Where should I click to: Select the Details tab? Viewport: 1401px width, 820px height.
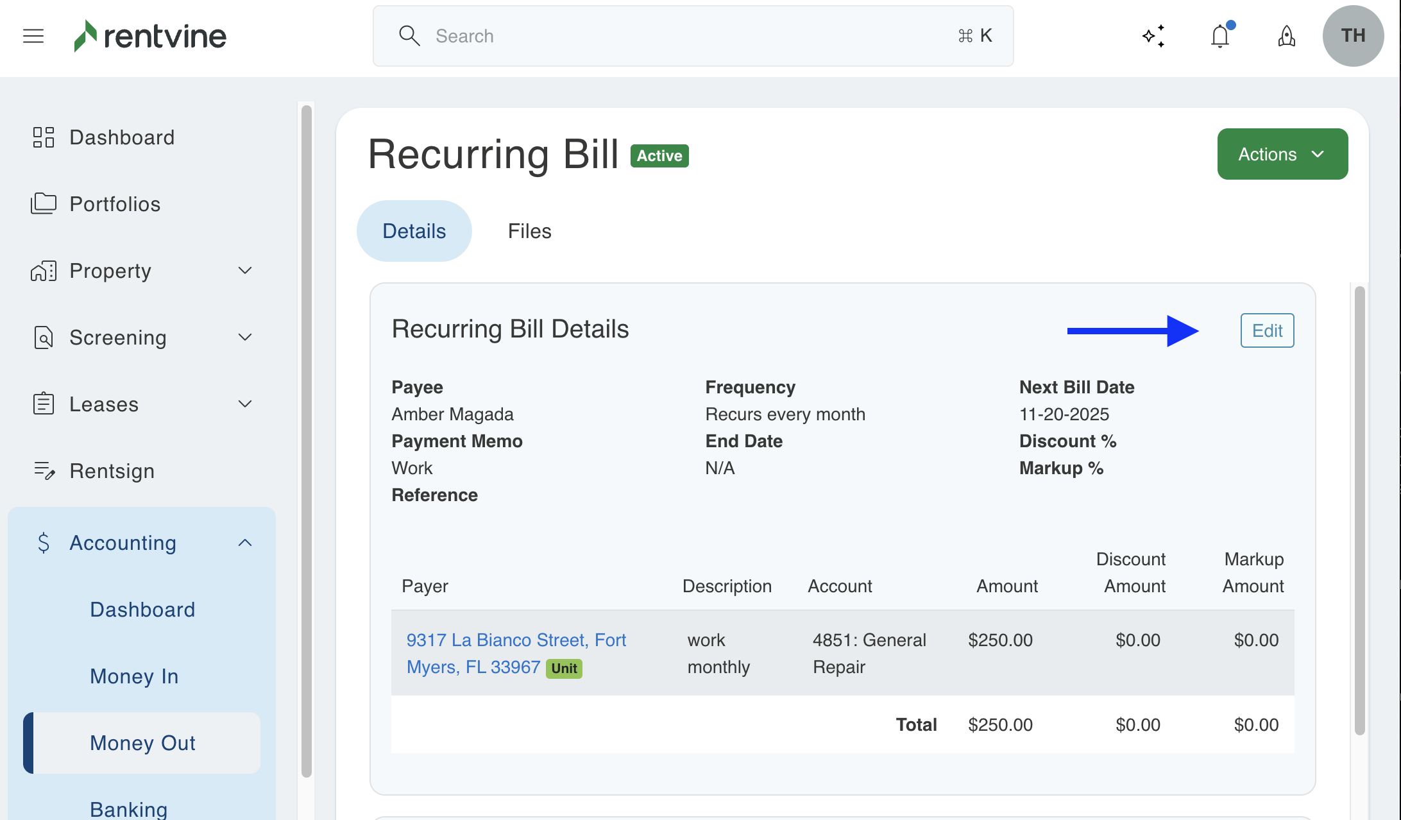[414, 231]
